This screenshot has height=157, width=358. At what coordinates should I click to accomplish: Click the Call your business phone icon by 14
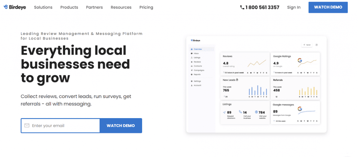[240, 112]
